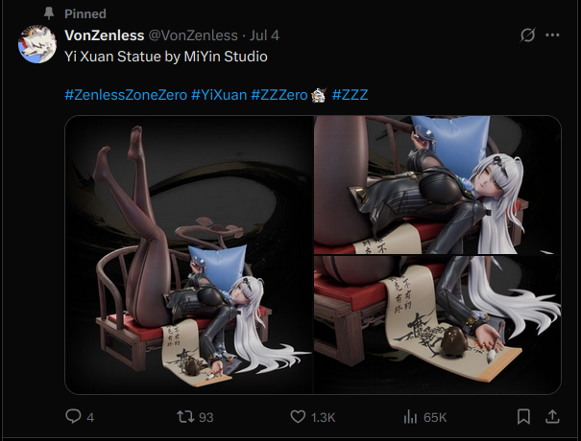Open the #ZZZero hashtag
581x441 pixels.
[x=279, y=95]
